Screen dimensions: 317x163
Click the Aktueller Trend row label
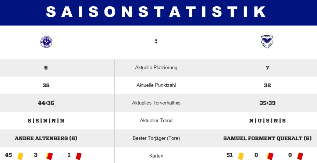[156, 121]
